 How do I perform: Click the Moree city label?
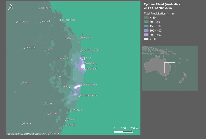tap(58, 76)
